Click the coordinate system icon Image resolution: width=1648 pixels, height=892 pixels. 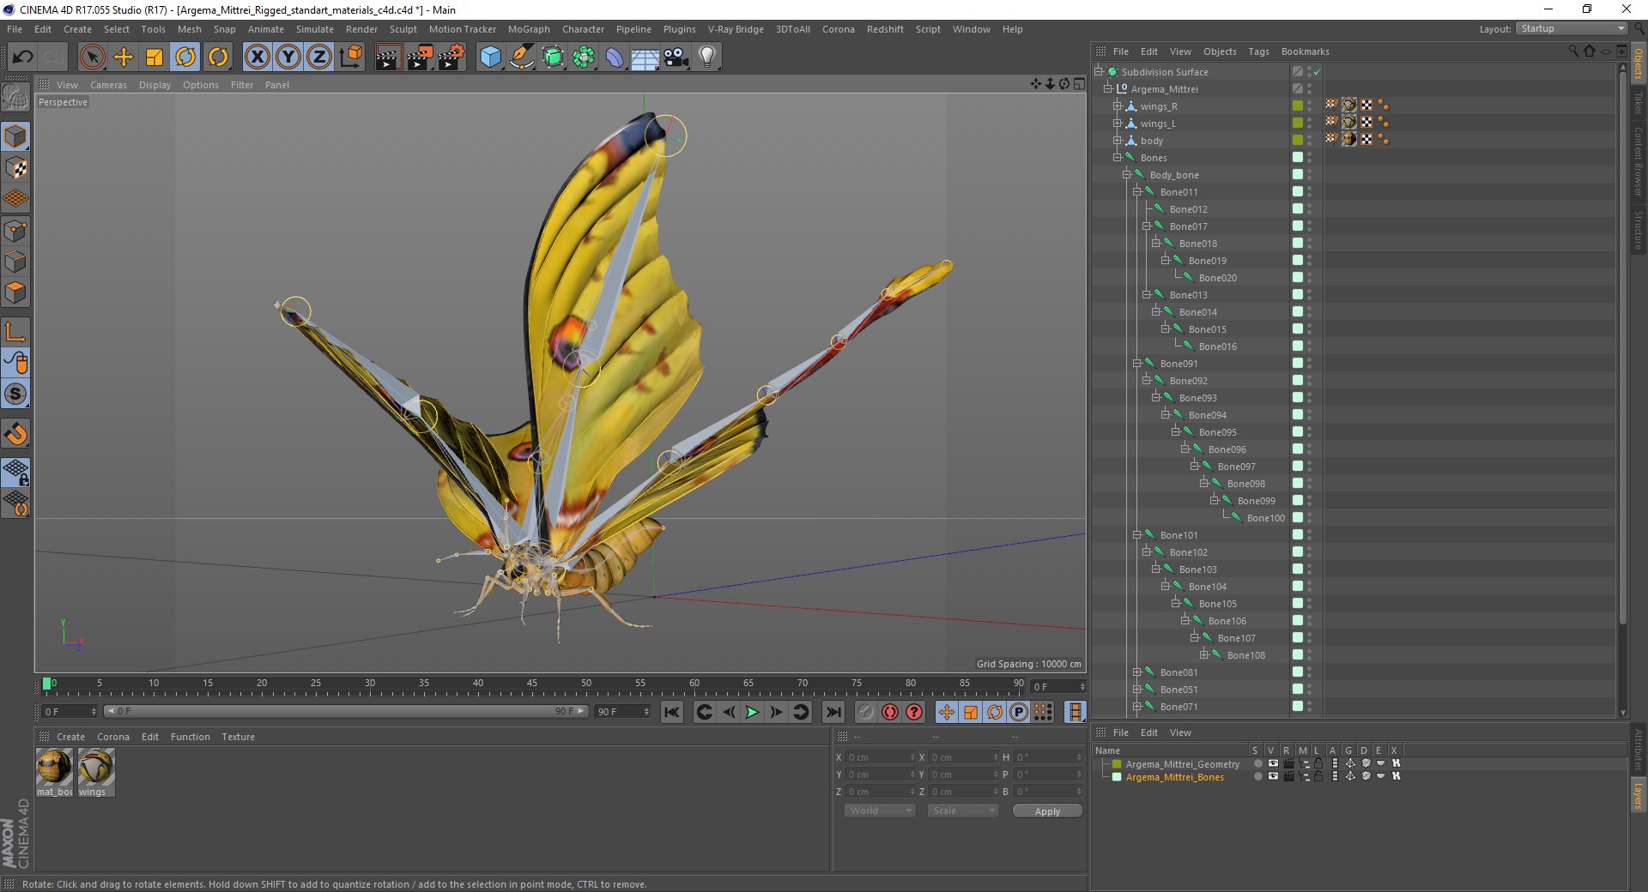pyautogui.click(x=350, y=57)
